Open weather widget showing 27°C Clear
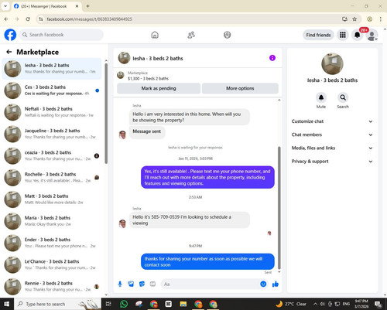 pos(290,304)
